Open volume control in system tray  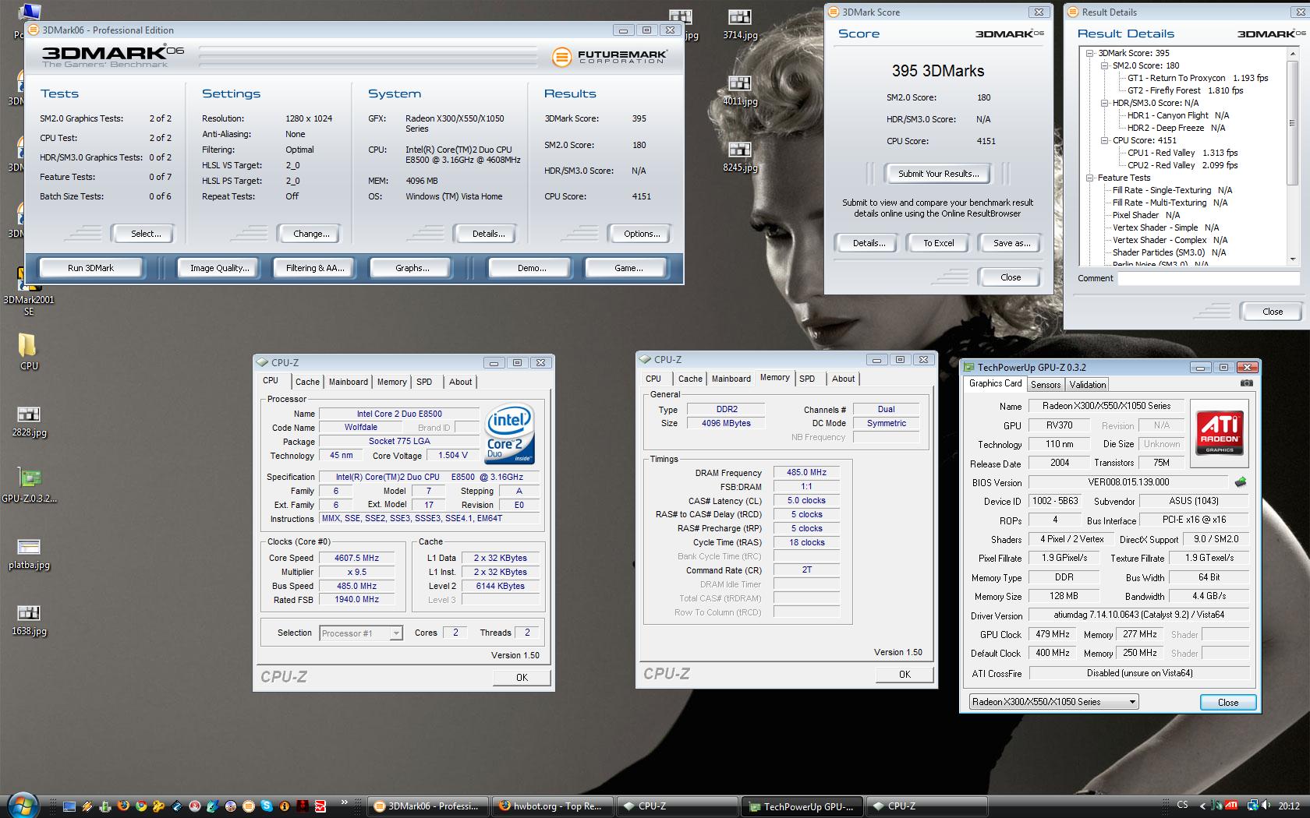pos(1266,806)
